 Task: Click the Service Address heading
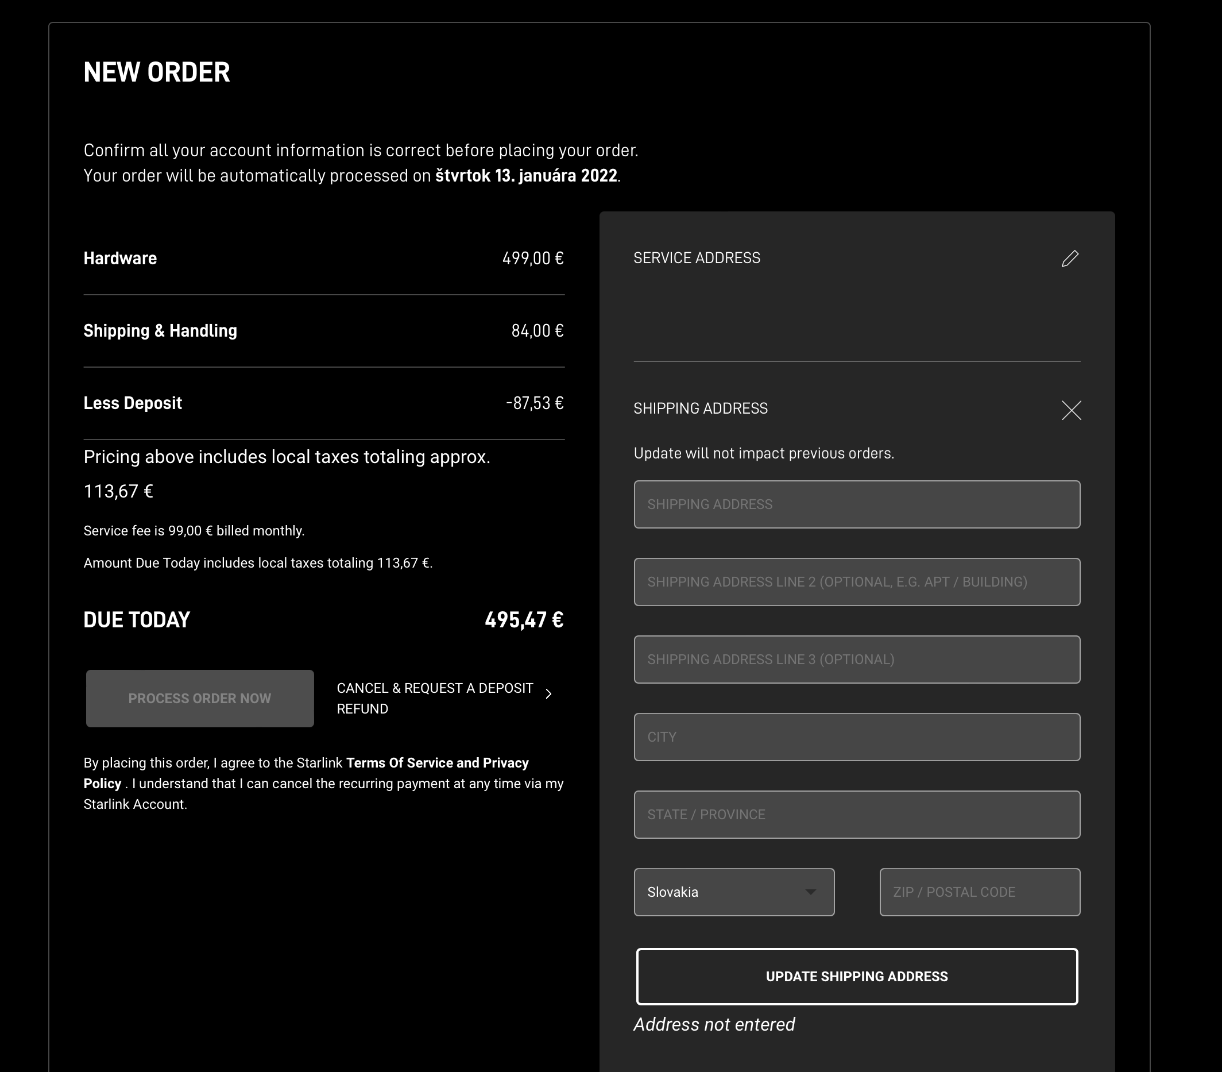click(697, 258)
